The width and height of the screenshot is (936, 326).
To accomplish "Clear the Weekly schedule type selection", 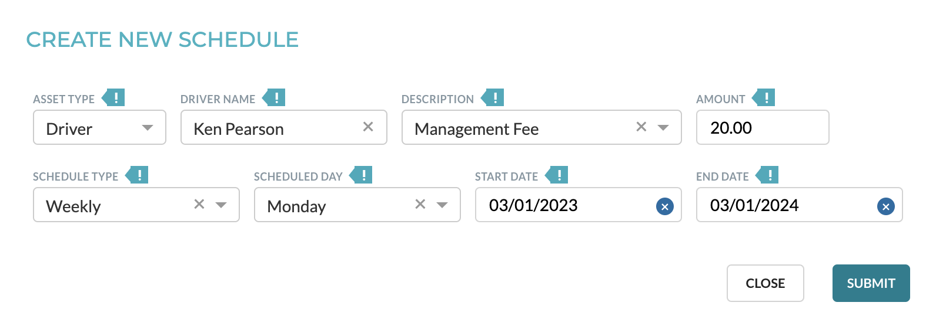I will tap(199, 204).
